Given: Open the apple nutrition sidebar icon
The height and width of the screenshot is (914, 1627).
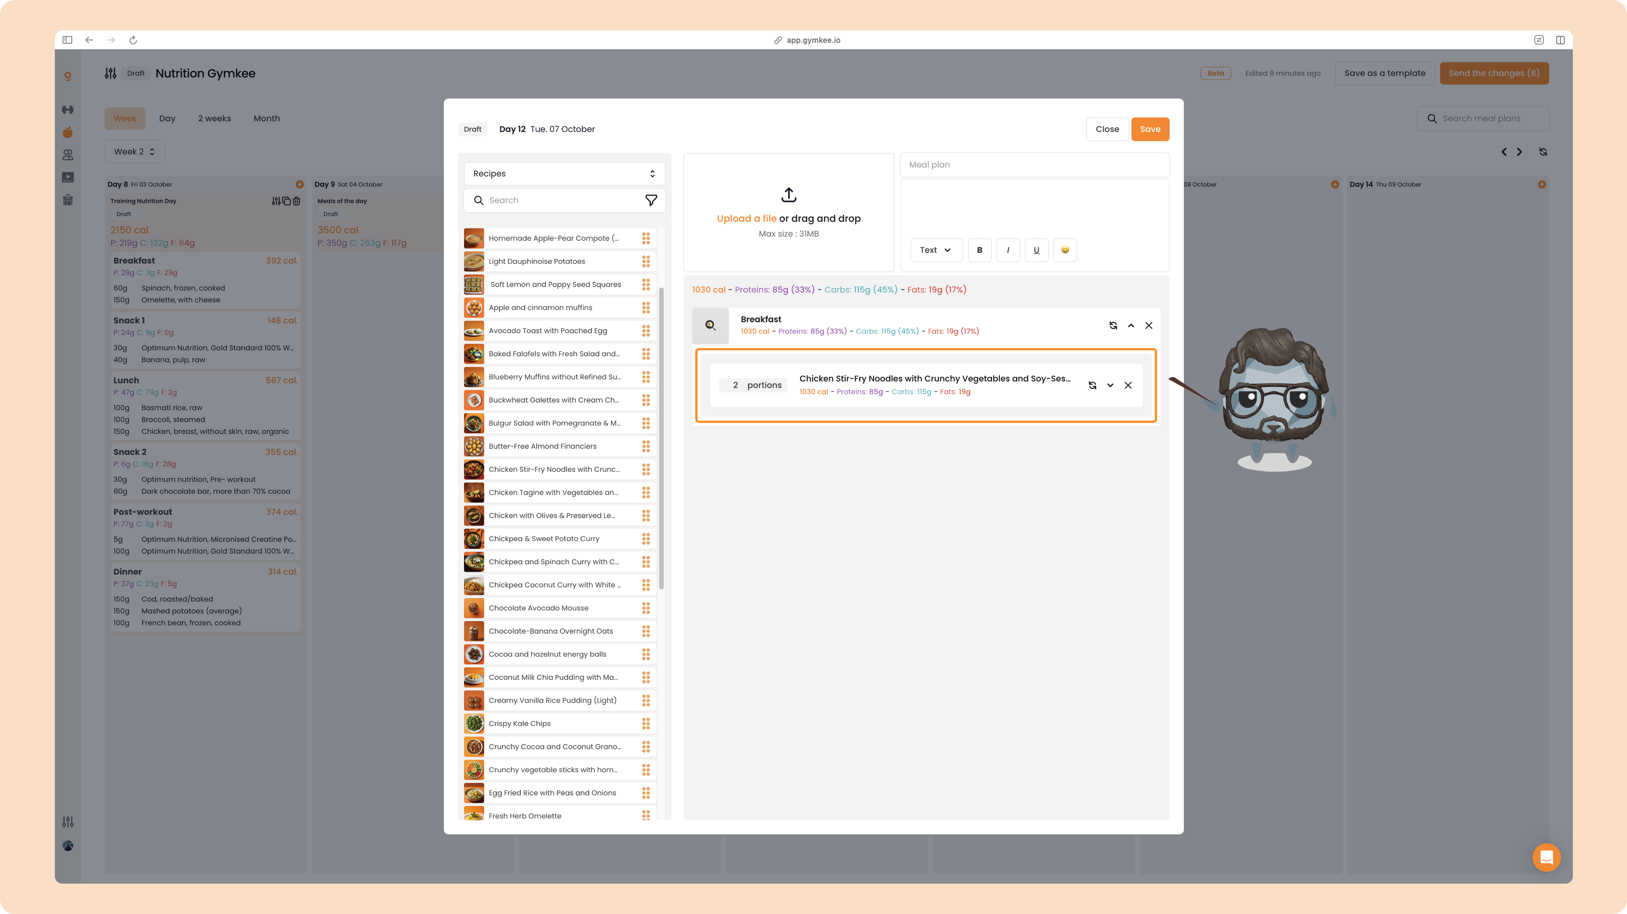Looking at the screenshot, I should tap(67, 132).
